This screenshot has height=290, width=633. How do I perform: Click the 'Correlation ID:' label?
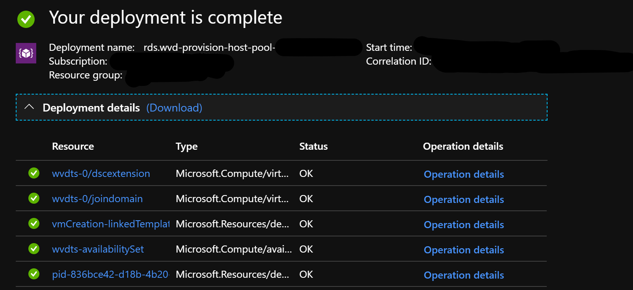399,61
